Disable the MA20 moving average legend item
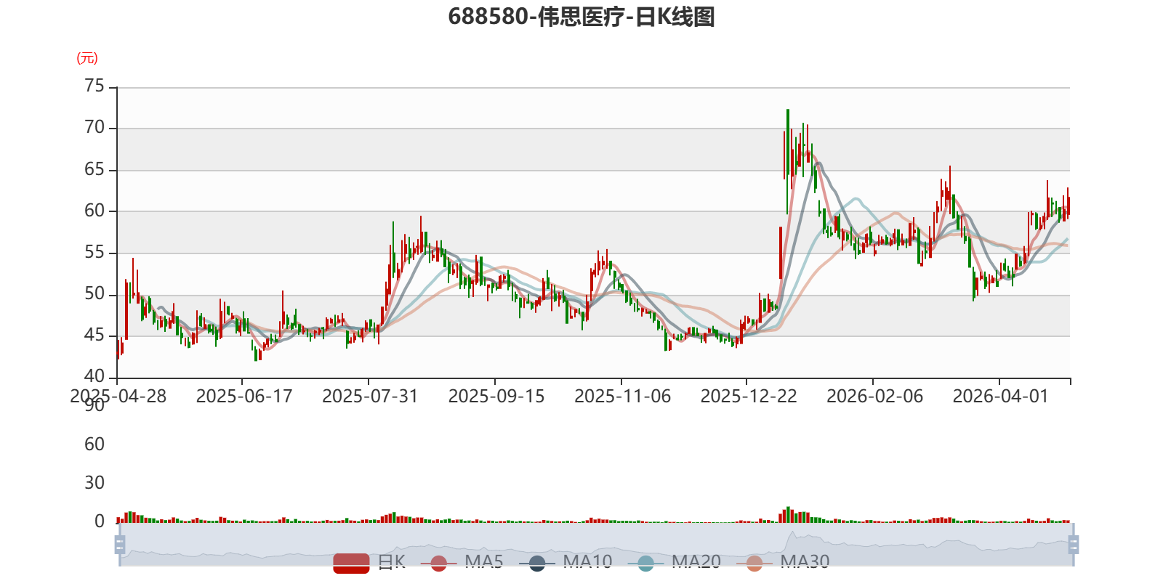This screenshot has height=581, width=1163. 674,562
